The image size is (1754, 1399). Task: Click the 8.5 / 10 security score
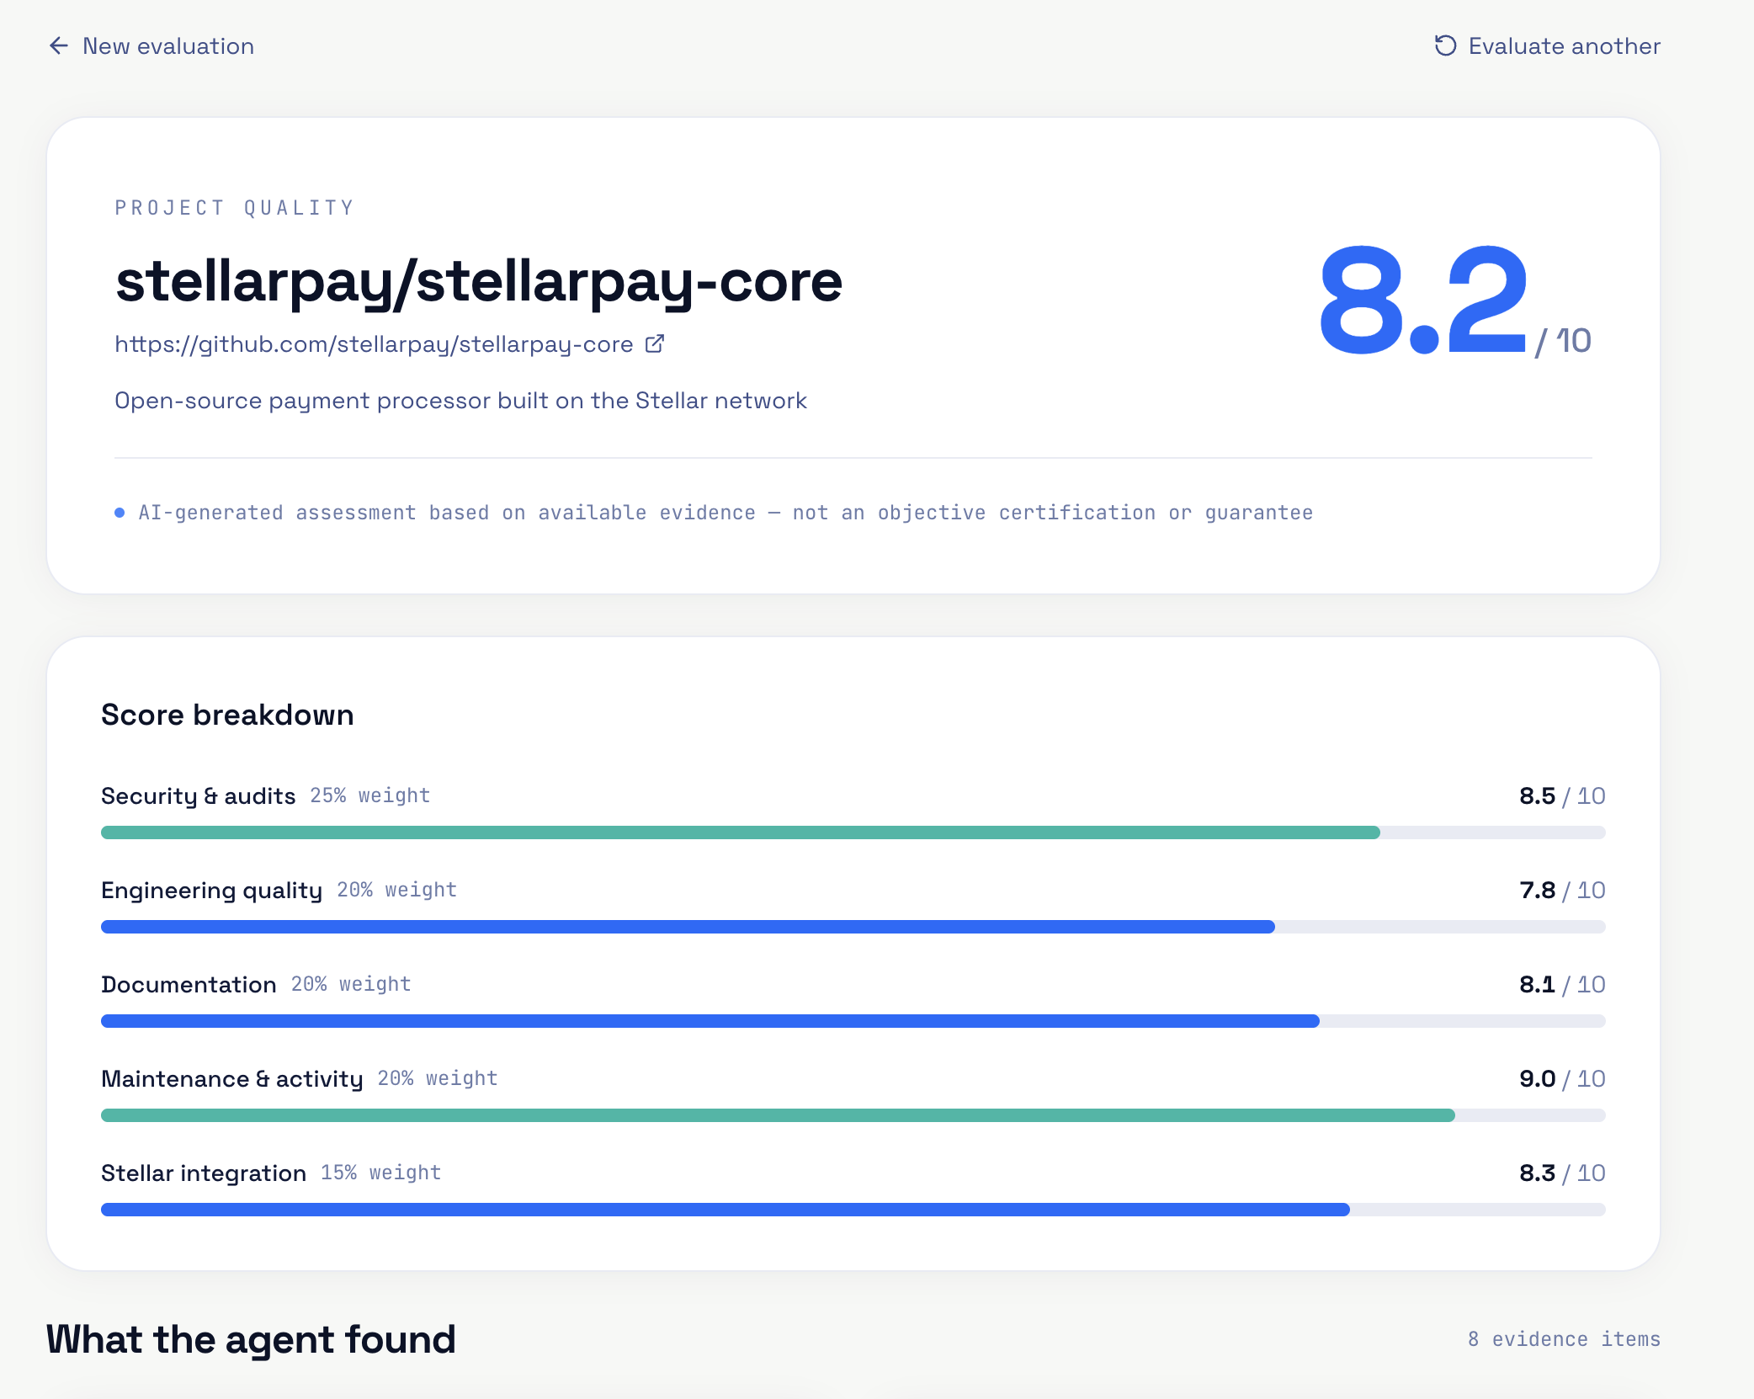[1562, 796]
